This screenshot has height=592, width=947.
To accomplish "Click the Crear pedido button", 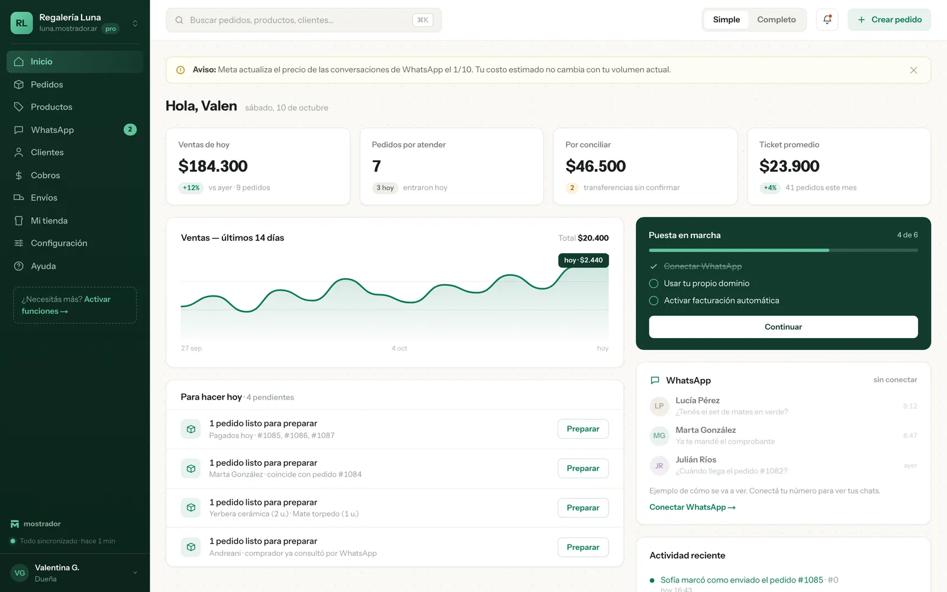I will click(x=889, y=20).
